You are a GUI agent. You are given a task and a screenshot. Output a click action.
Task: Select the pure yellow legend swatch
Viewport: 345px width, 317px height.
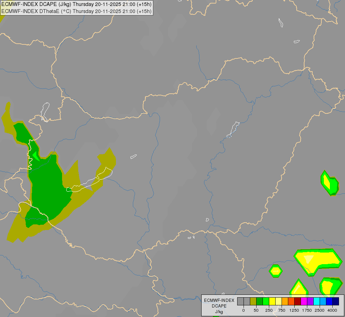click(272, 302)
